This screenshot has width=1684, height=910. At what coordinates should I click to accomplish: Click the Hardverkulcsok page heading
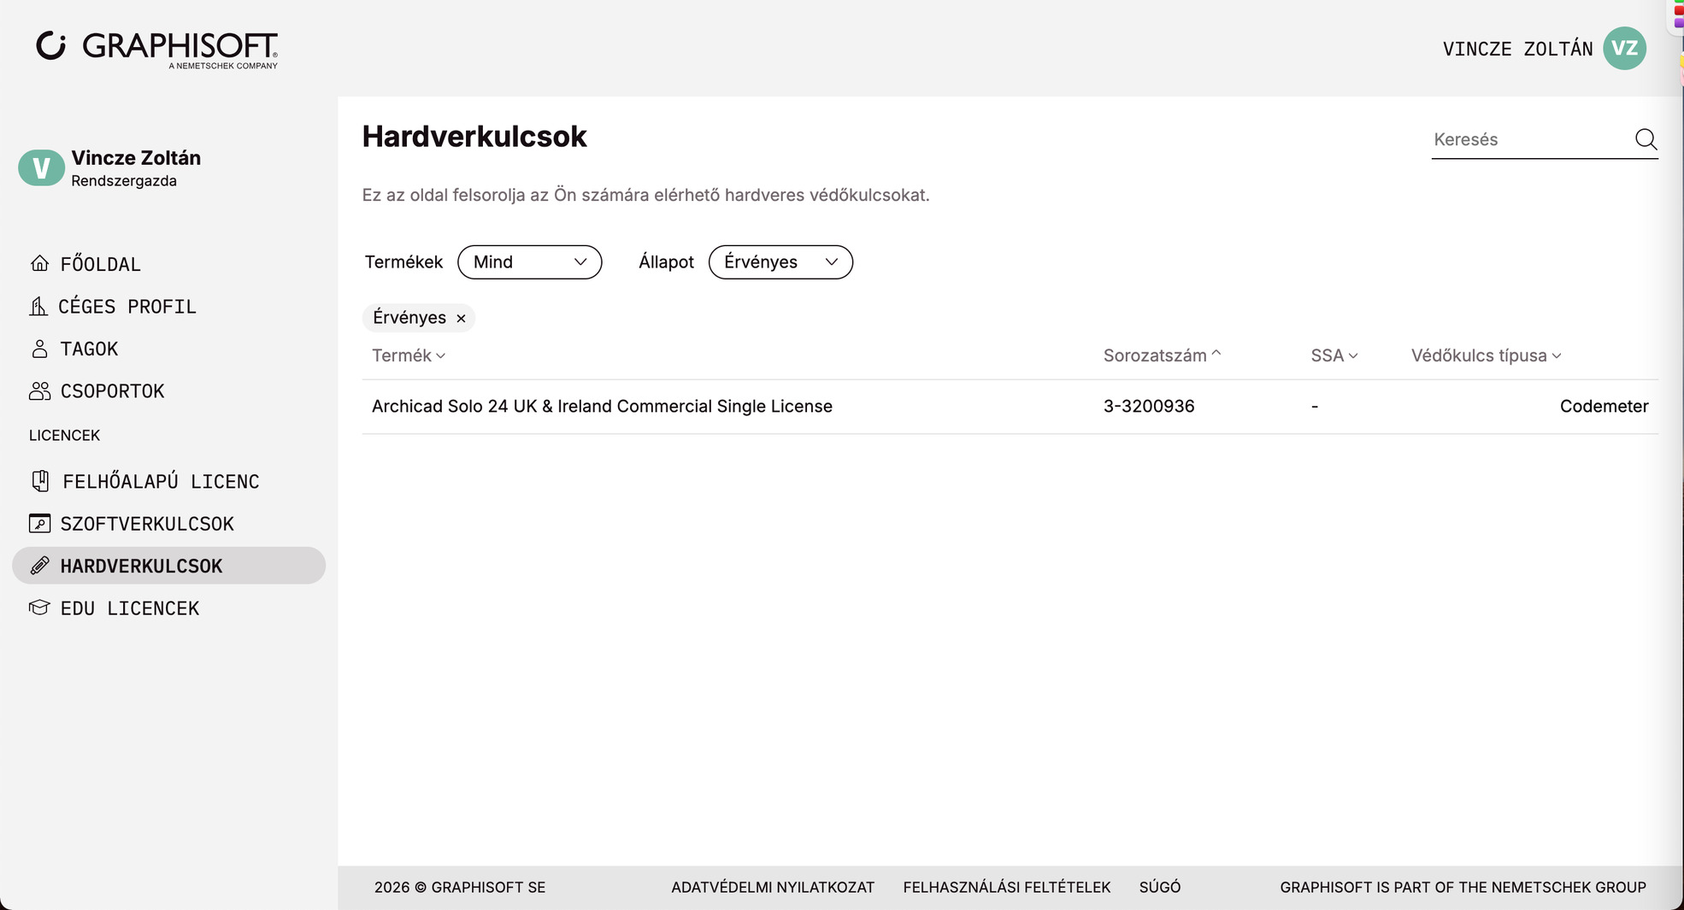pos(474,137)
